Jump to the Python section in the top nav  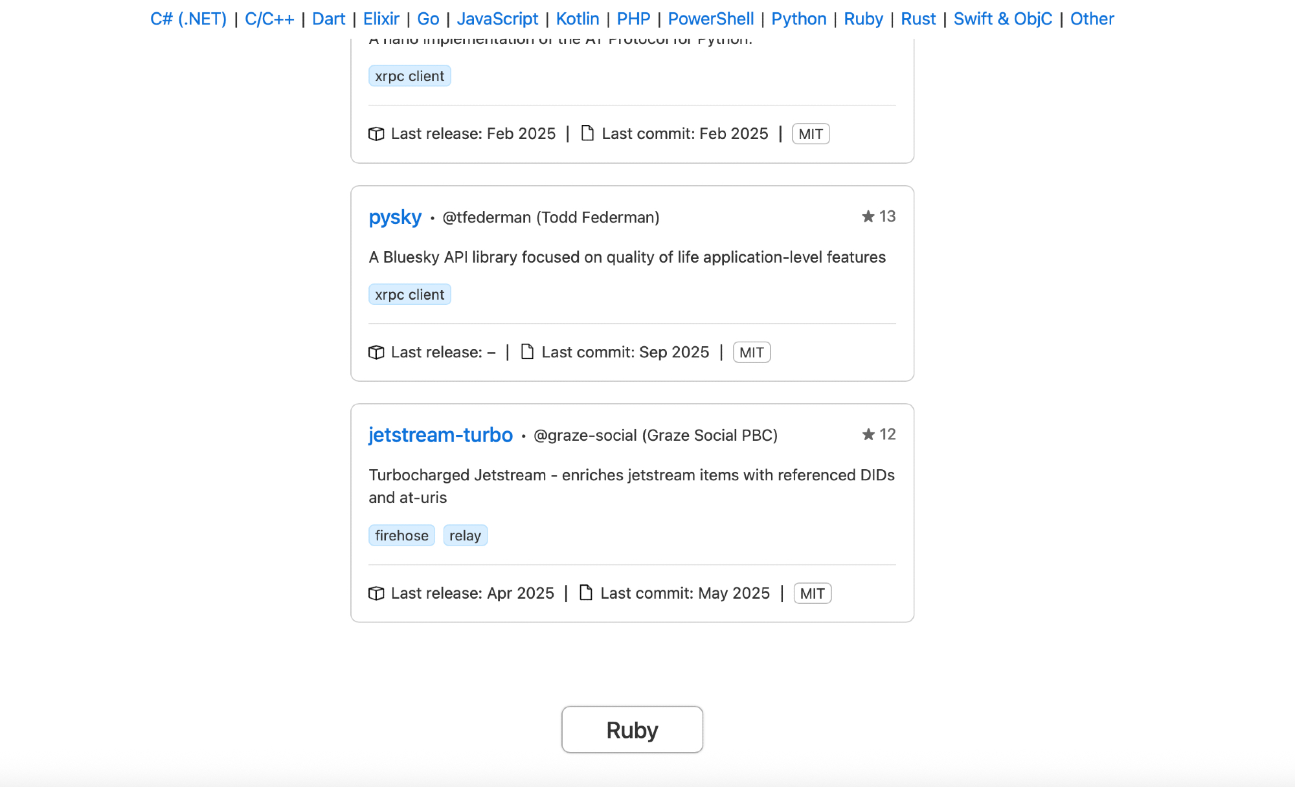(798, 19)
